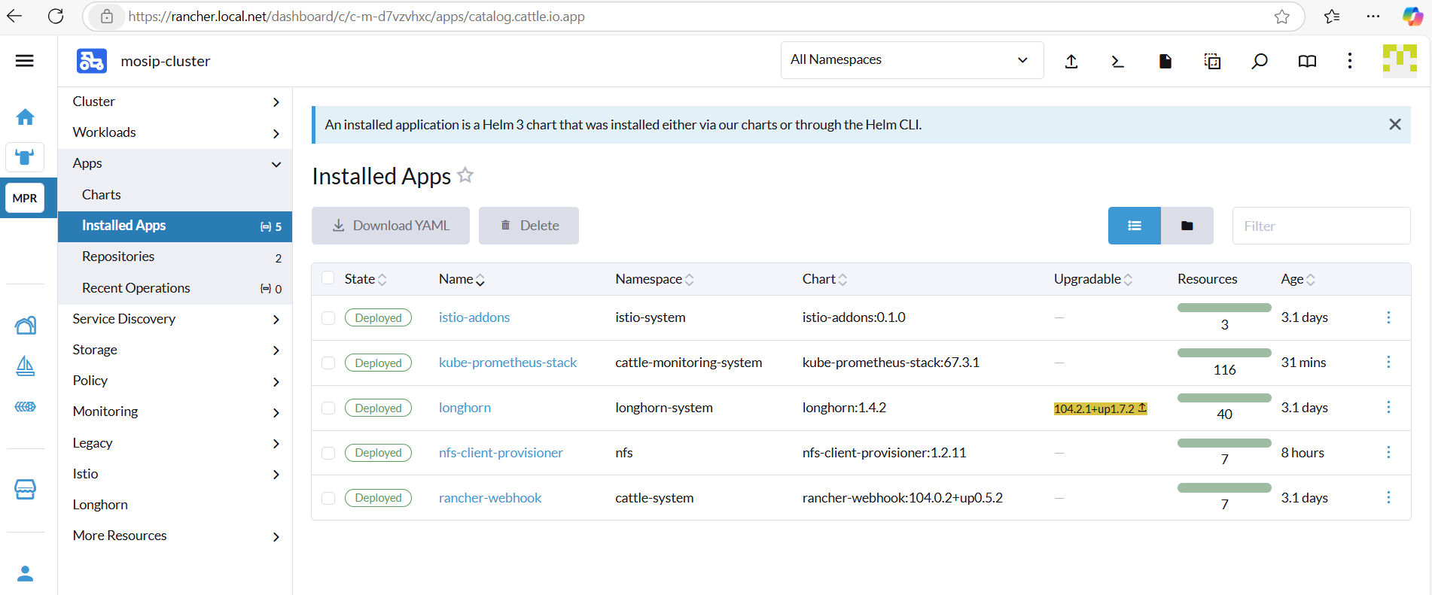
Task: Go to Rancher home icon
Action: tap(25, 117)
